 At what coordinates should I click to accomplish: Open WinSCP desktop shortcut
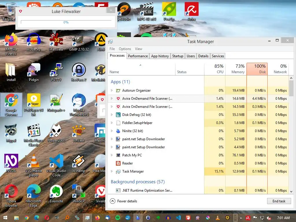pyautogui.click(x=79, y=194)
